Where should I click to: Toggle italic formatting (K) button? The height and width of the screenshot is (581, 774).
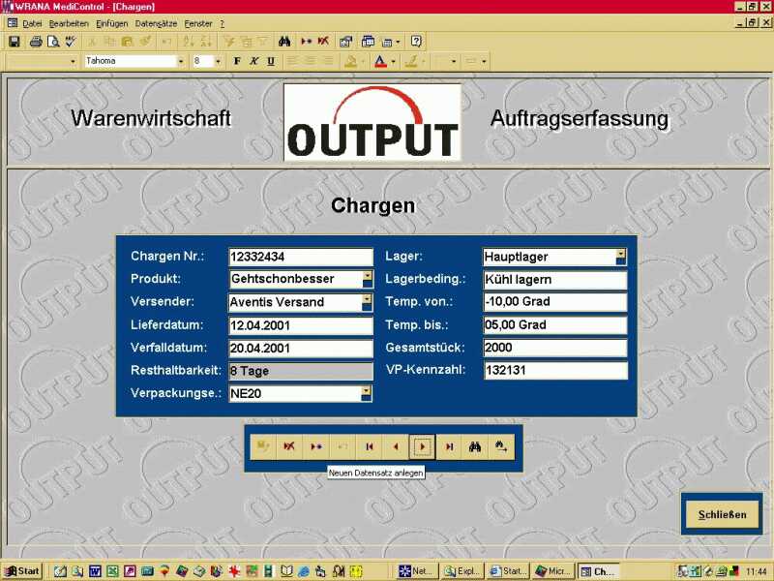pyautogui.click(x=253, y=61)
